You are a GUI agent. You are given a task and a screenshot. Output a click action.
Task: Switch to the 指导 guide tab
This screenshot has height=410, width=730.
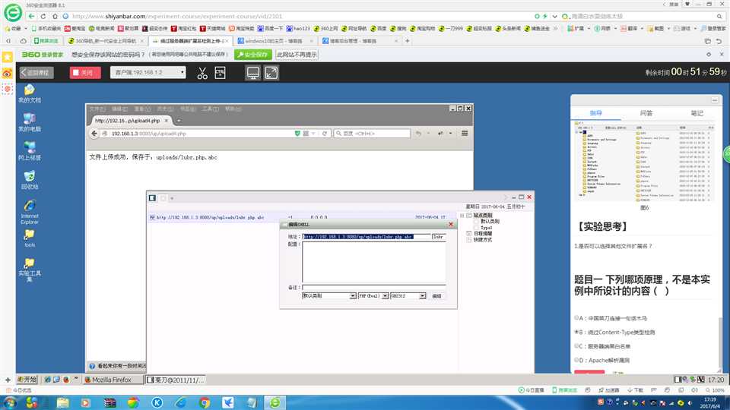(x=596, y=113)
